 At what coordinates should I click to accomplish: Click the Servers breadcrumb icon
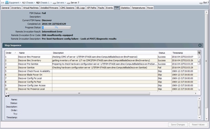tap(54, 3)
